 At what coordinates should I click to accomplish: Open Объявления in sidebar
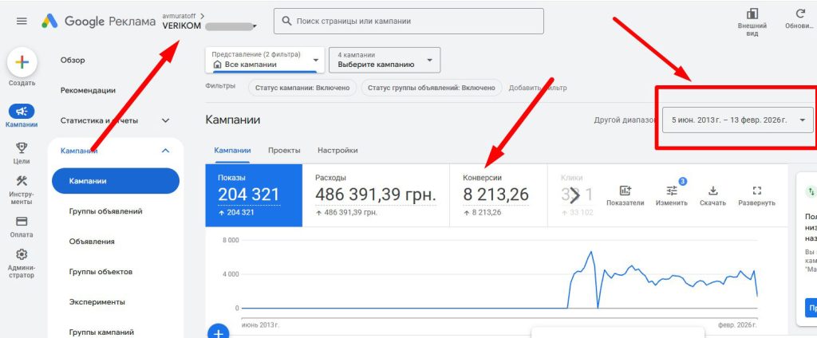coord(92,241)
